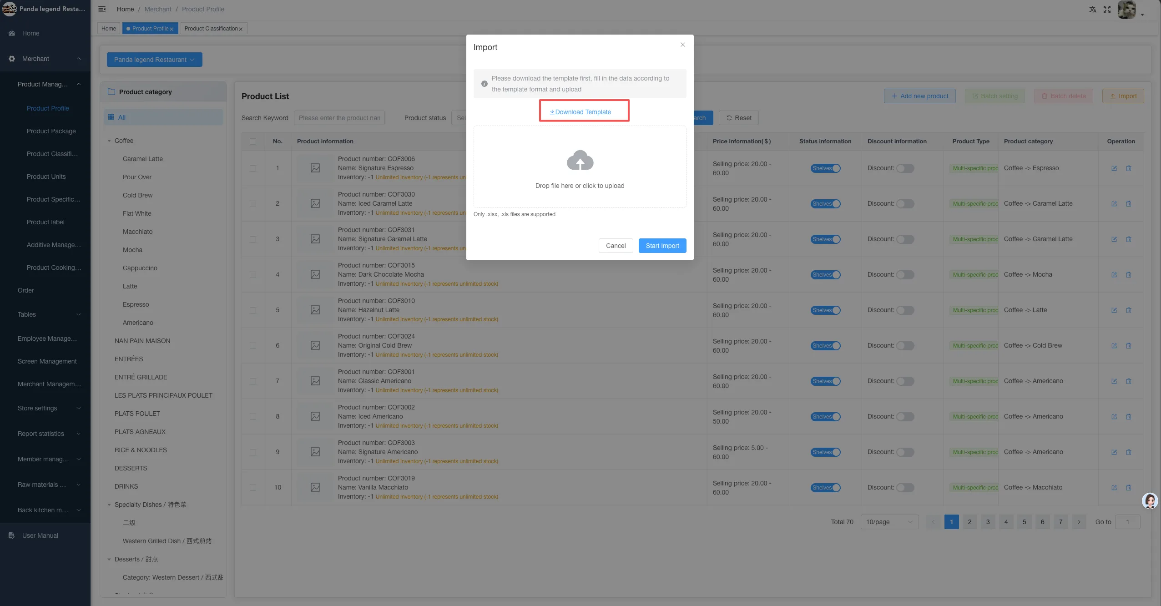Switch to Product Classification tab
The width and height of the screenshot is (1161, 606).
coord(211,29)
